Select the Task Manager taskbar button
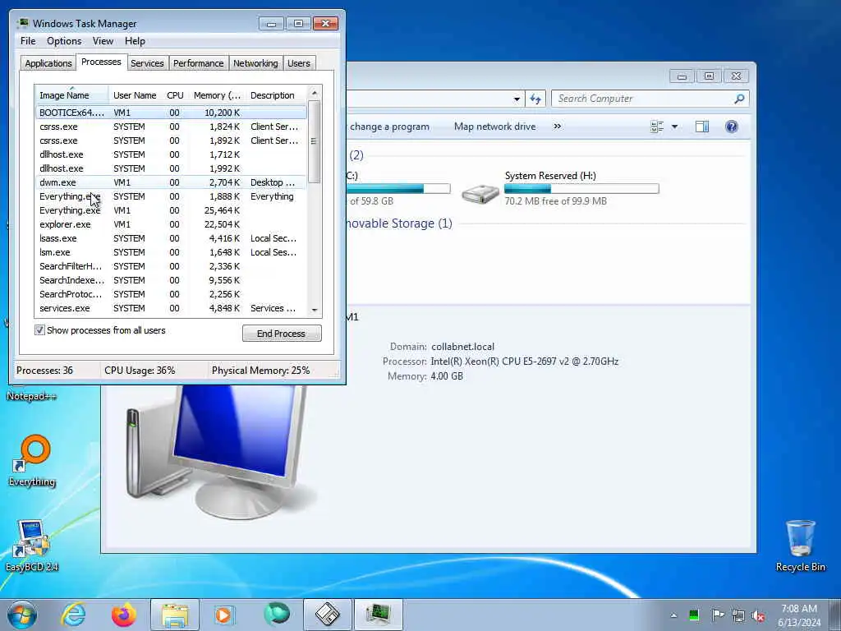 coord(379,615)
